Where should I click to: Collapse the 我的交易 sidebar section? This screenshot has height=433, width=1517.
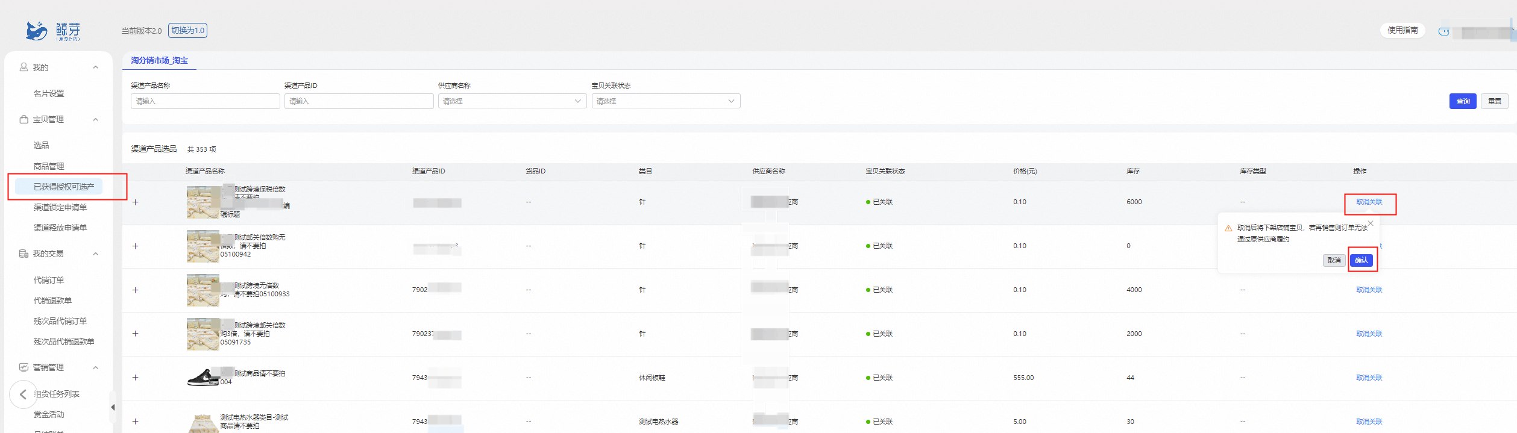[95, 254]
